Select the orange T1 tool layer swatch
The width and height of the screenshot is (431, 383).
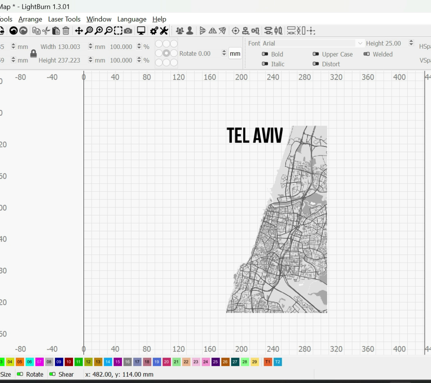268,362
